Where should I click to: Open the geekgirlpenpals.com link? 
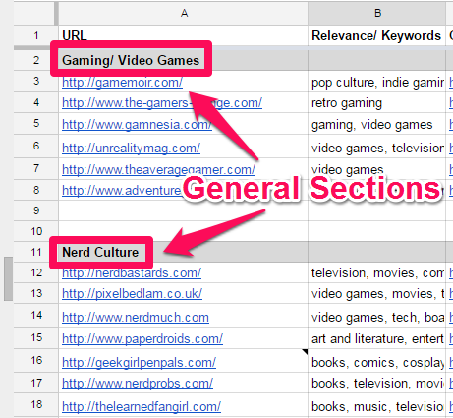139,362
